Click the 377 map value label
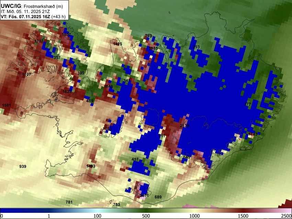 click(x=247, y=104)
